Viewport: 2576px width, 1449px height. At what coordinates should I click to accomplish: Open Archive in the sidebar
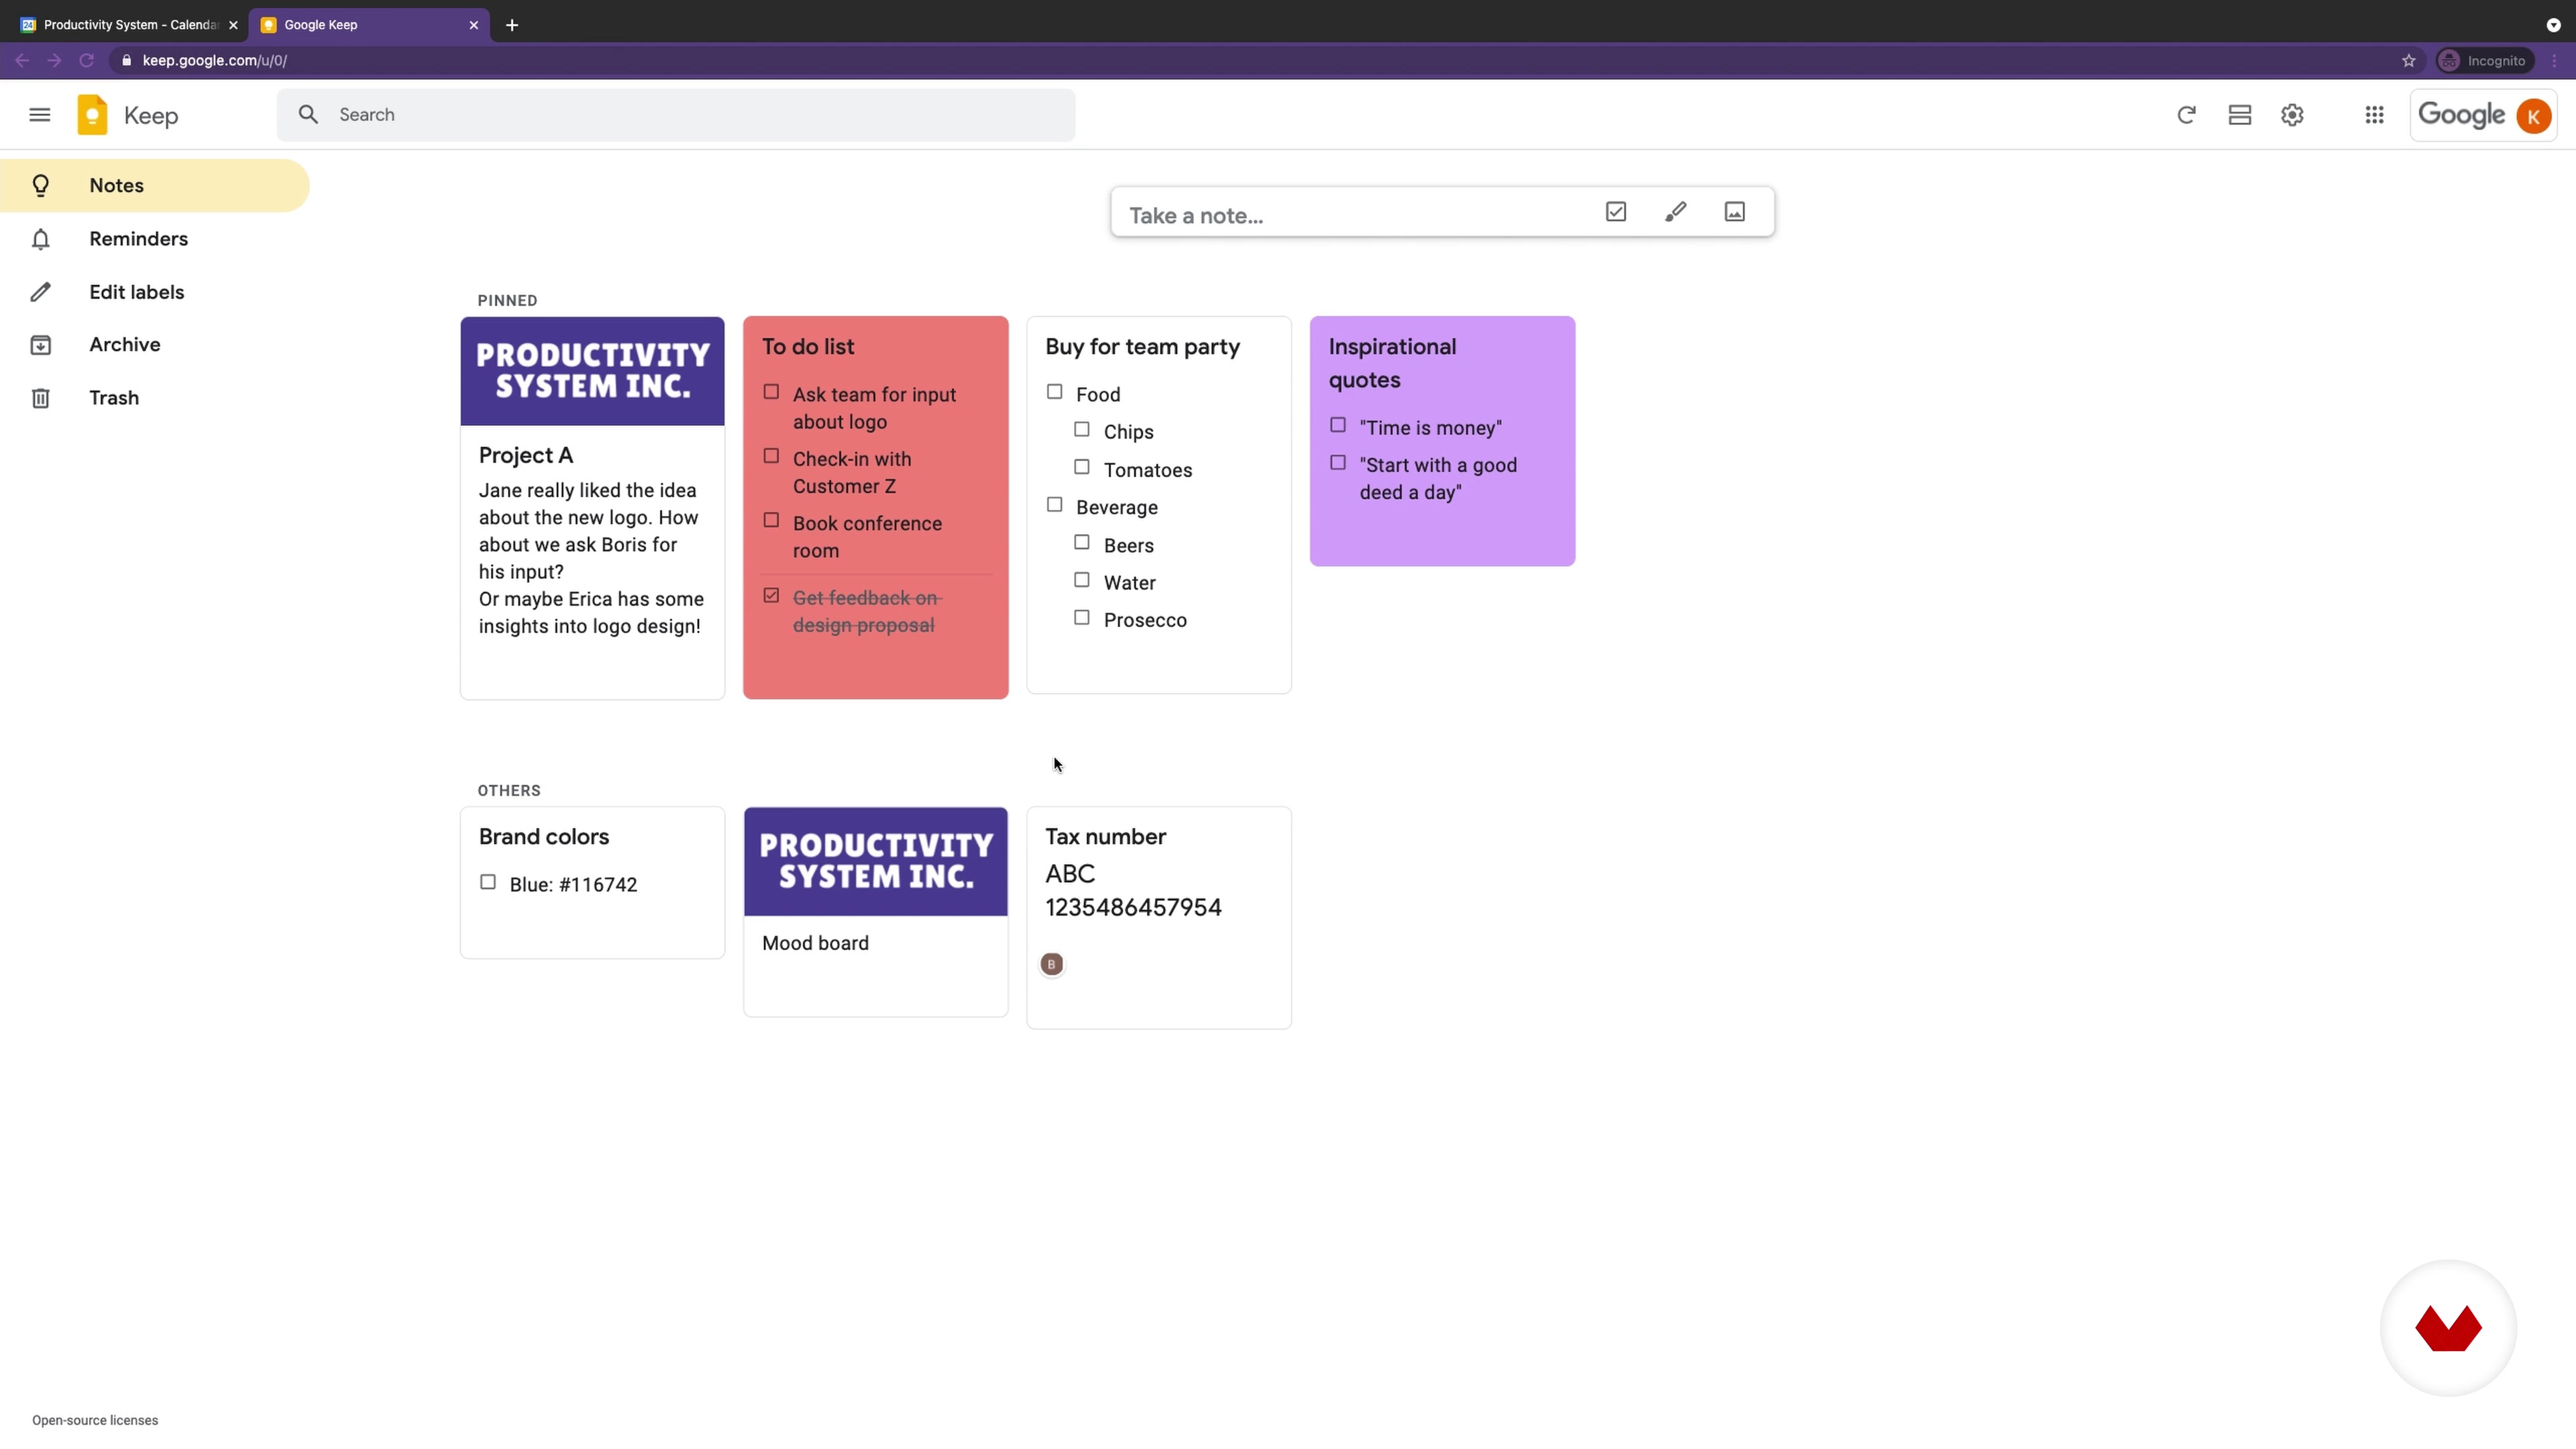[x=155, y=345]
